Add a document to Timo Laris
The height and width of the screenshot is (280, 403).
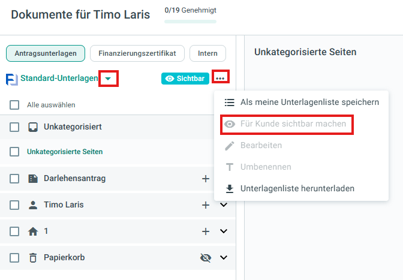206,205
